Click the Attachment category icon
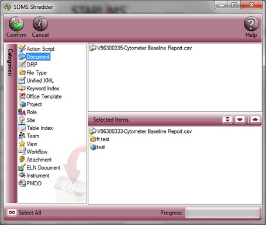Image resolution: width=266 pixels, height=225 pixels. coord(22,160)
